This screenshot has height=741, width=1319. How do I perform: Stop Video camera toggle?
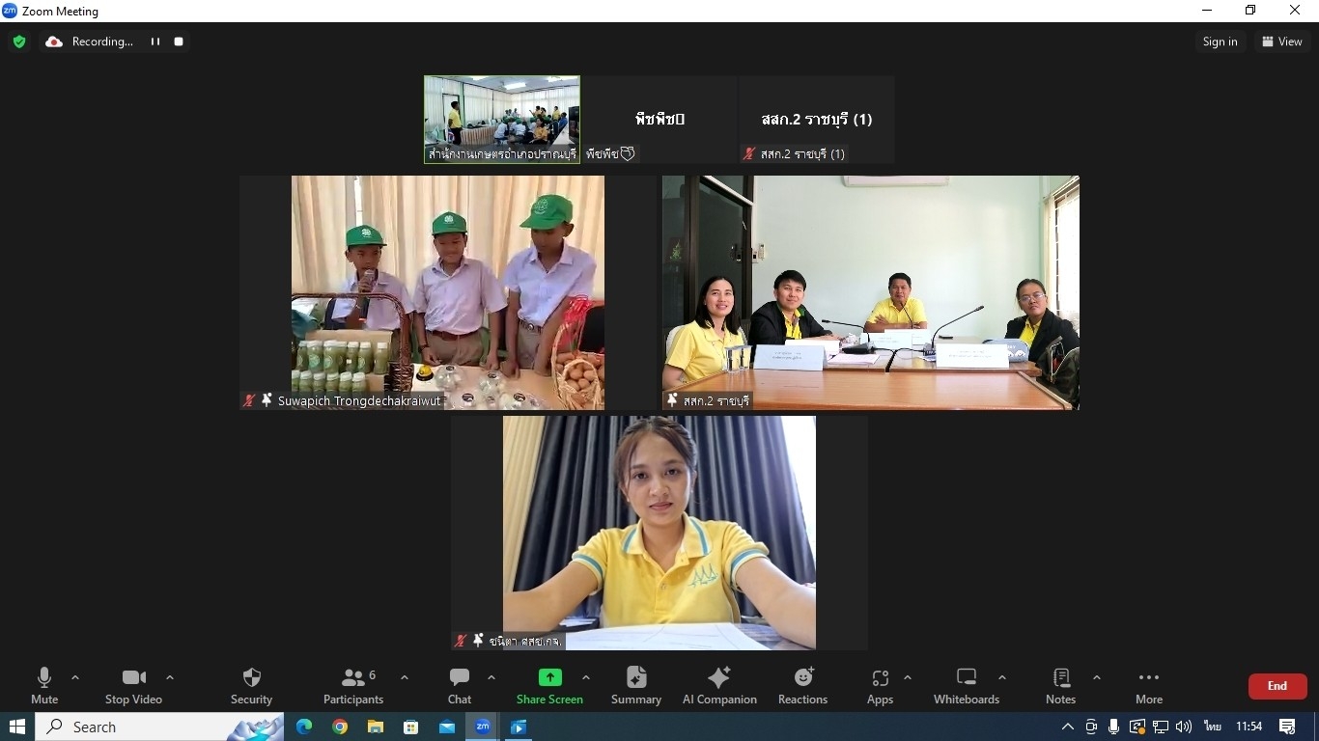click(133, 686)
